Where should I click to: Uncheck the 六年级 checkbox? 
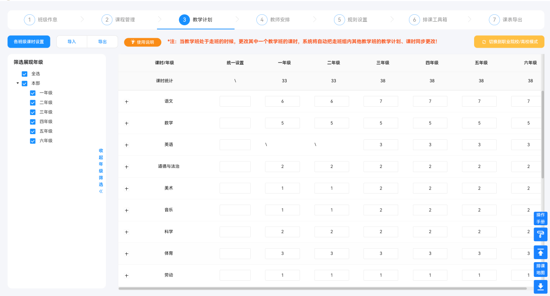pyautogui.click(x=33, y=141)
